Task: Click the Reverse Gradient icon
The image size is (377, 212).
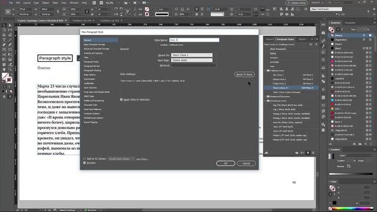Action: click(x=349, y=166)
